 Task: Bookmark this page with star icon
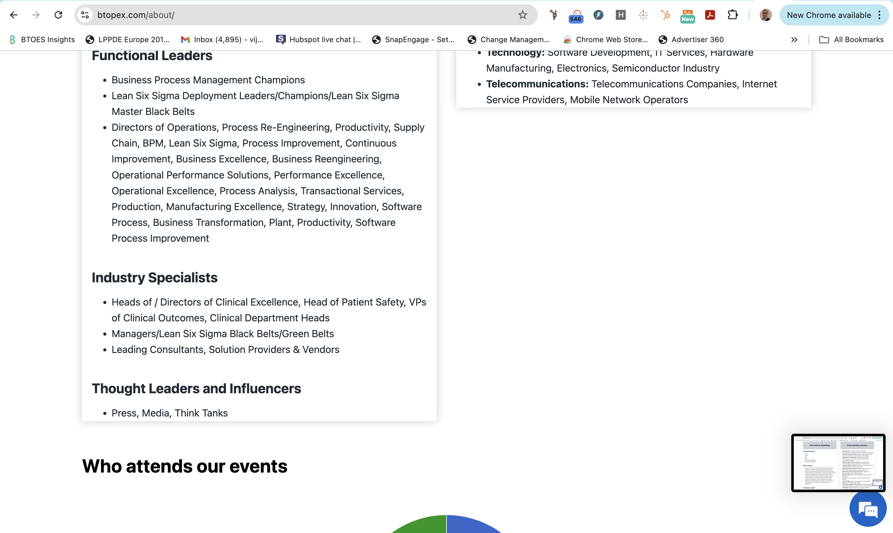(522, 15)
